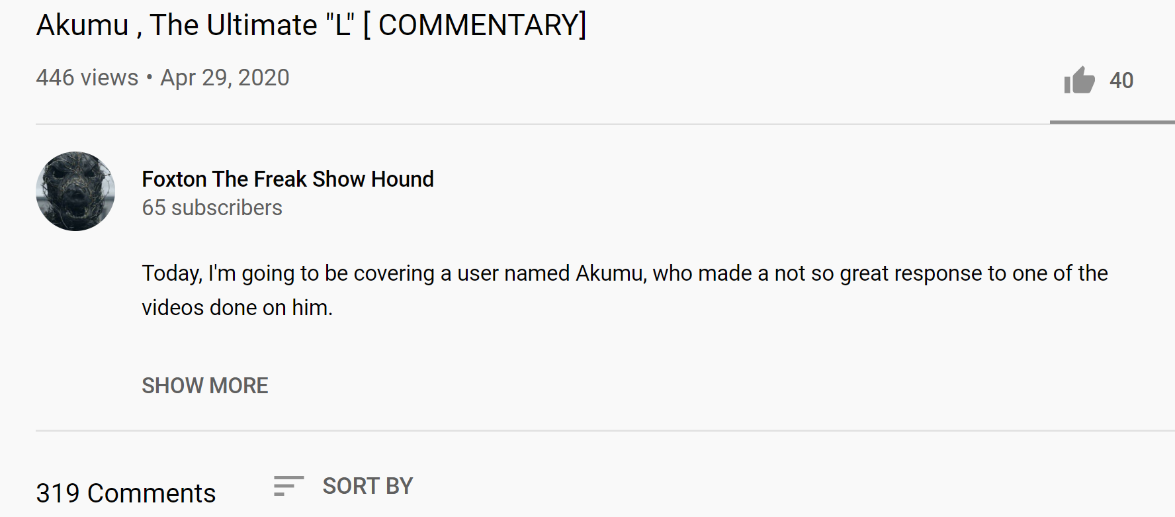Click the sort comments lines icon

tap(288, 486)
